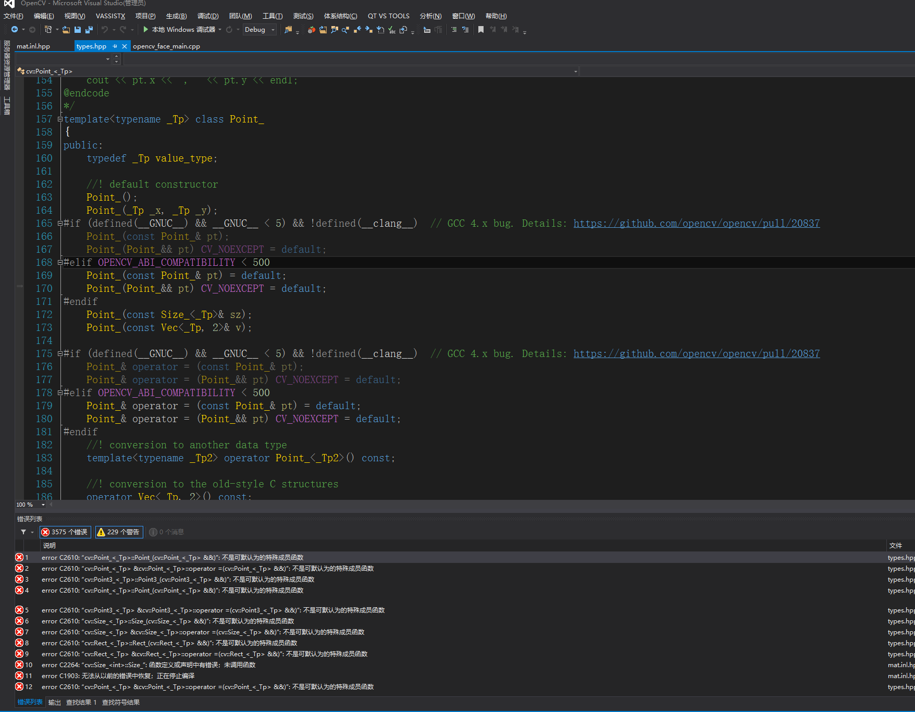Open the 编辑(E) menu
The width and height of the screenshot is (915, 712).
tap(44, 16)
